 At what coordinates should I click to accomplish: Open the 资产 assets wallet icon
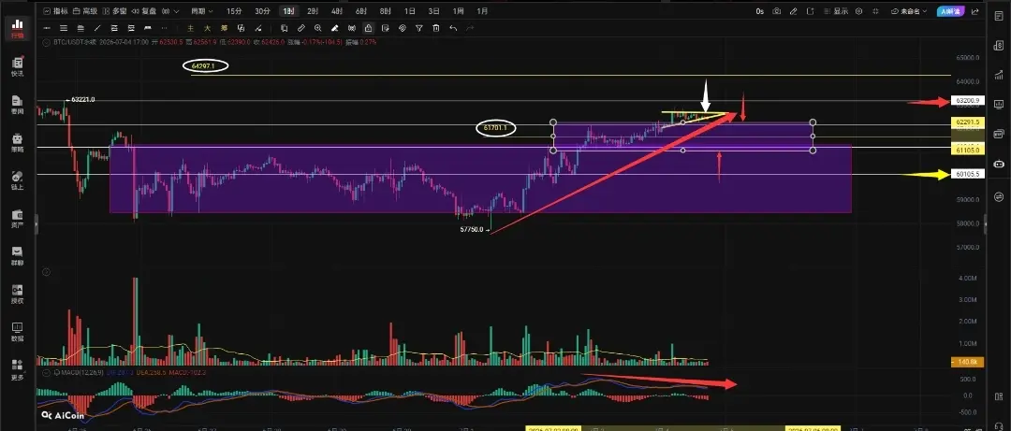click(x=18, y=218)
